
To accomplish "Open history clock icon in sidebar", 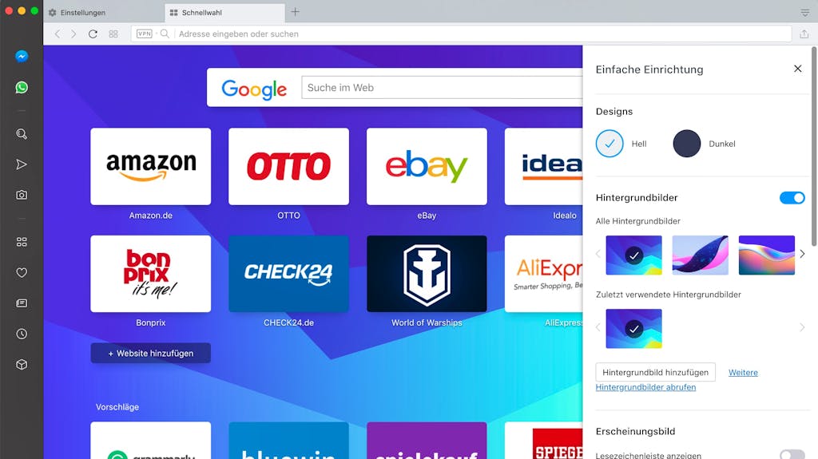I will (x=22, y=334).
